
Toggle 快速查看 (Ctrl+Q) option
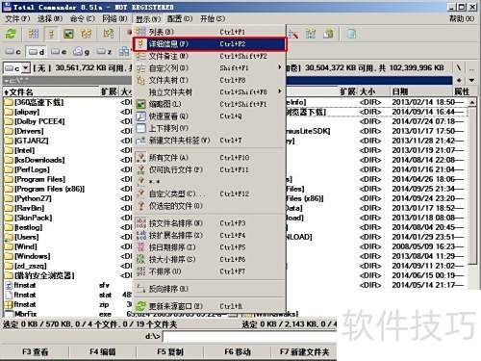[209, 116]
